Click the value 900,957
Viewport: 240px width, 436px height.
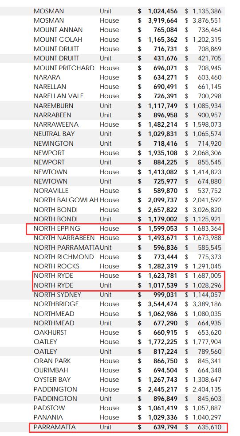click(210, 115)
